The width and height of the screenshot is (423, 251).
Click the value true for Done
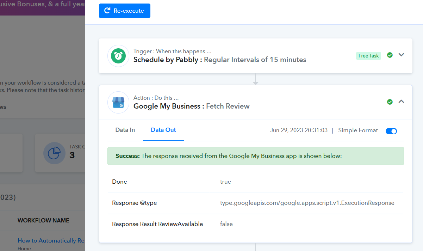tap(225, 182)
